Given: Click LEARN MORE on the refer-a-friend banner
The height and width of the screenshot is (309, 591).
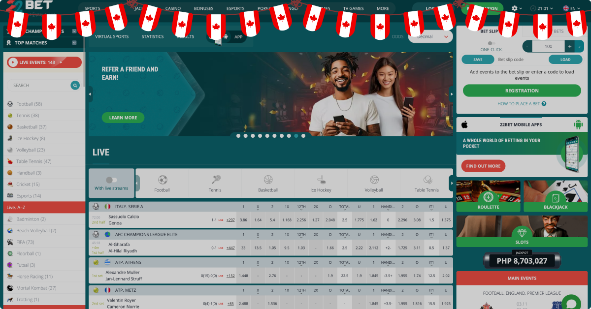Looking at the screenshot, I should point(123,118).
